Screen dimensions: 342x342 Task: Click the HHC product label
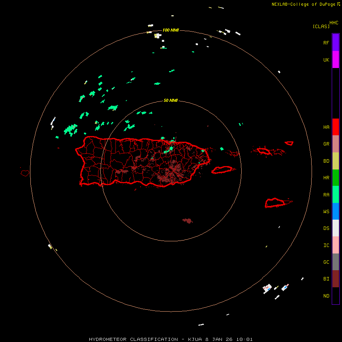(x=334, y=23)
